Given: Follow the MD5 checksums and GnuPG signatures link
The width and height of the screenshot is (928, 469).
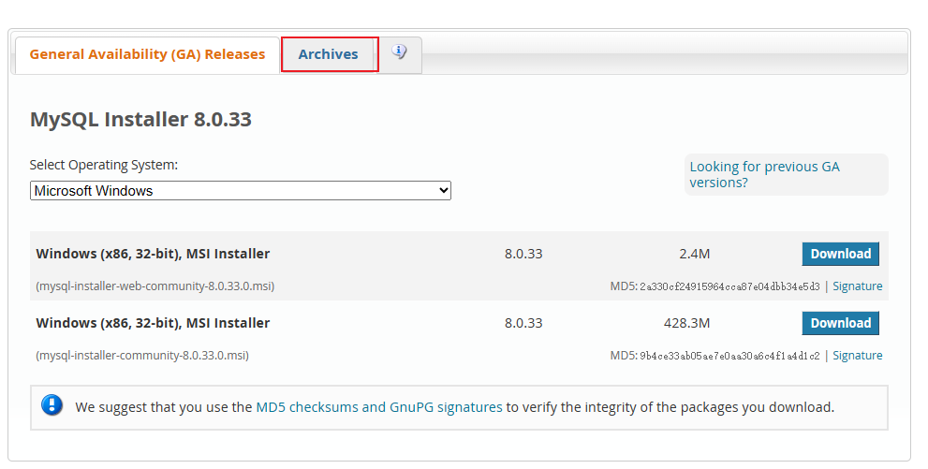Looking at the screenshot, I should point(379,407).
